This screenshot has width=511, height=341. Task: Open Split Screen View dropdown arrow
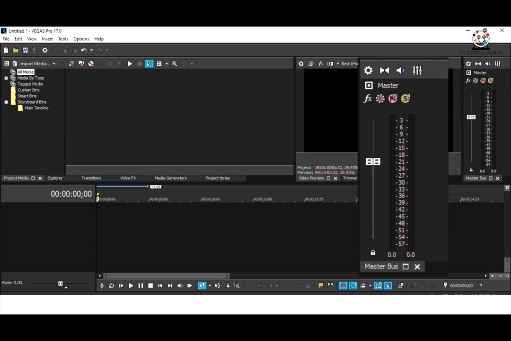[x=338, y=63]
